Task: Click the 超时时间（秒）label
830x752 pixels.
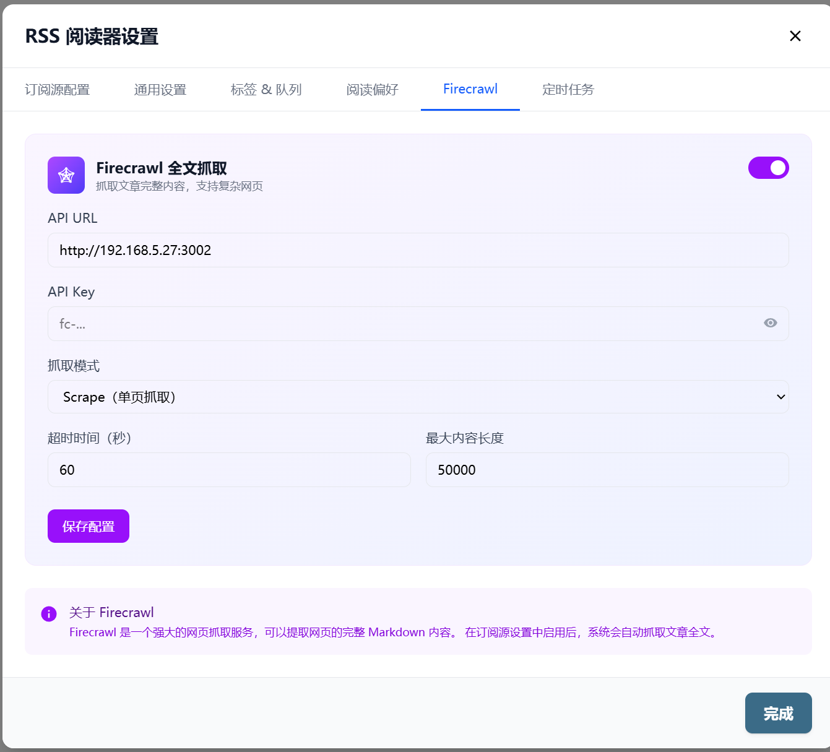Action: tap(90, 438)
